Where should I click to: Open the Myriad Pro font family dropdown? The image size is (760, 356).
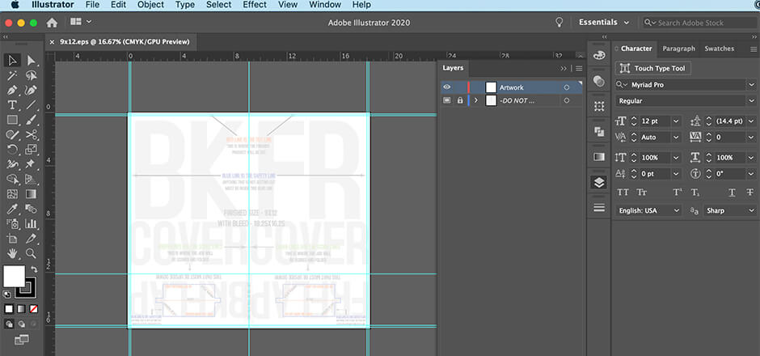point(751,85)
